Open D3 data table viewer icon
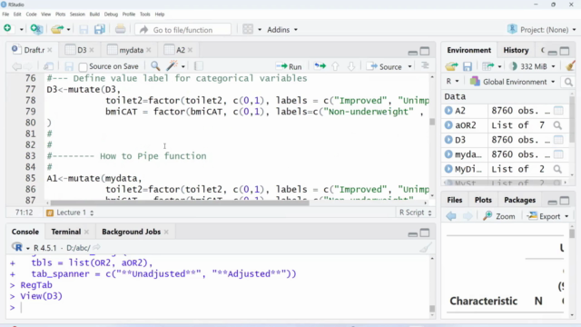The image size is (581, 327). pyautogui.click(x=558, y=140)
